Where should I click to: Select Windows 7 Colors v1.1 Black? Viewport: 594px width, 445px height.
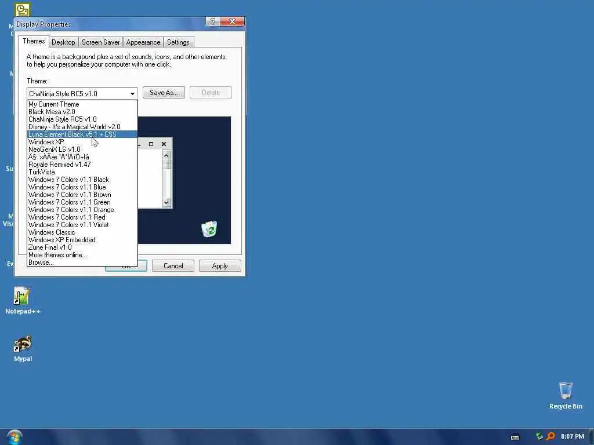click(x=82, y=180)
